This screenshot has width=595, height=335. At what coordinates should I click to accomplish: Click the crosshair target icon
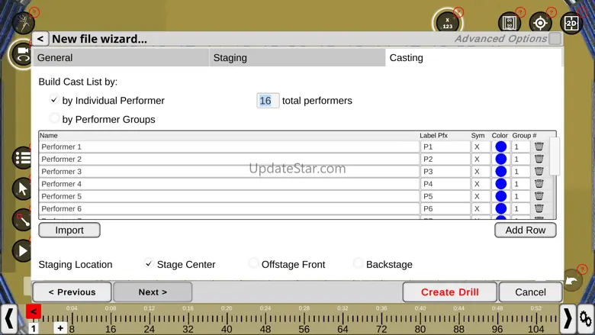540,23
